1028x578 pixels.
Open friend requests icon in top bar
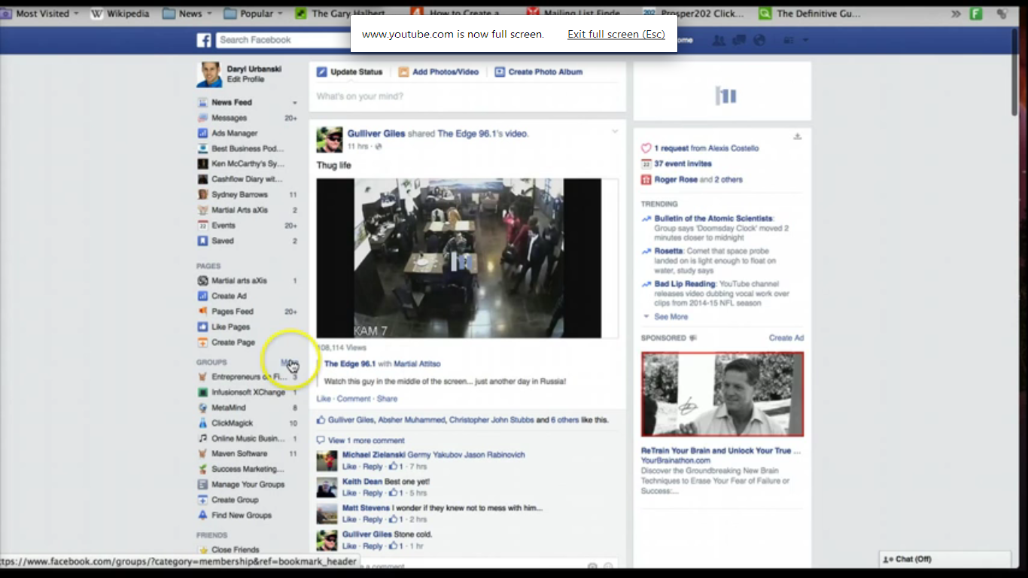click(719, 40)
